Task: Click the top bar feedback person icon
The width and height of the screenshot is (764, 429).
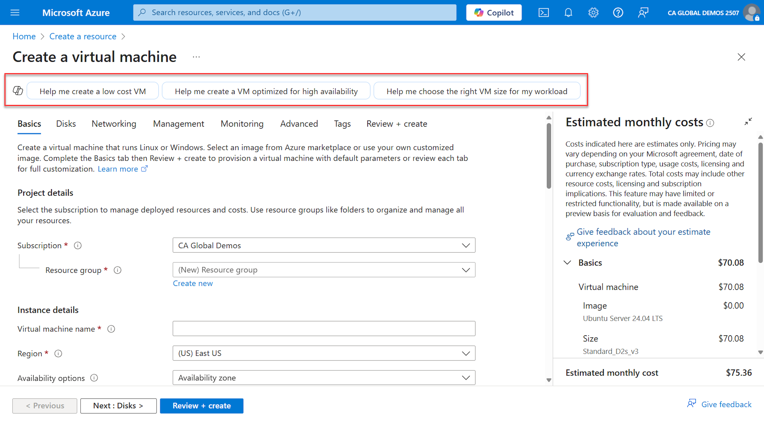Action: pos(643,13)
